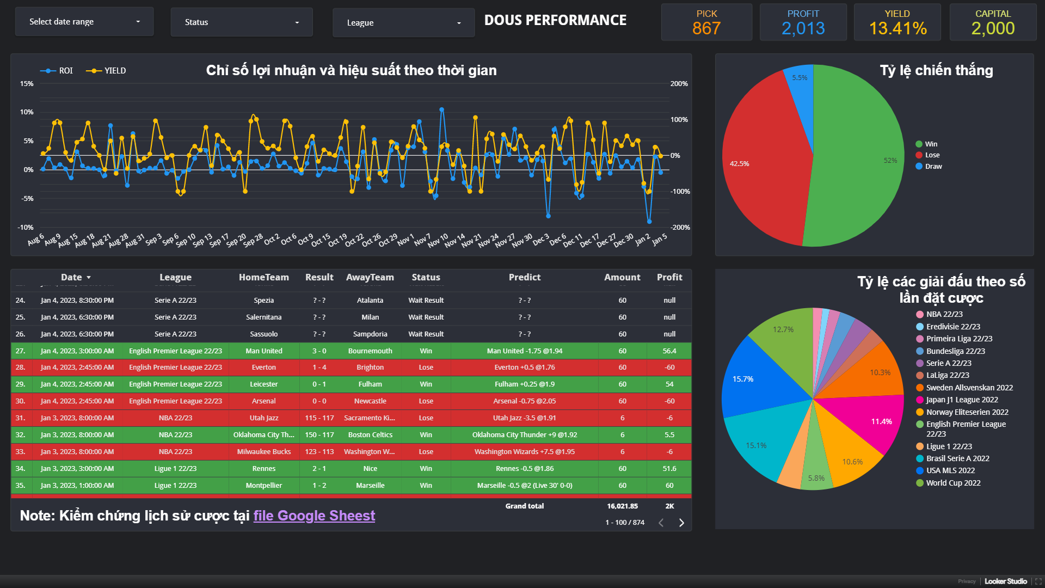The height and width of the screenshot is (588, 1045).
Task: Open the League filter dropdown
Action: pyautogui.click(x=403, y=23)
